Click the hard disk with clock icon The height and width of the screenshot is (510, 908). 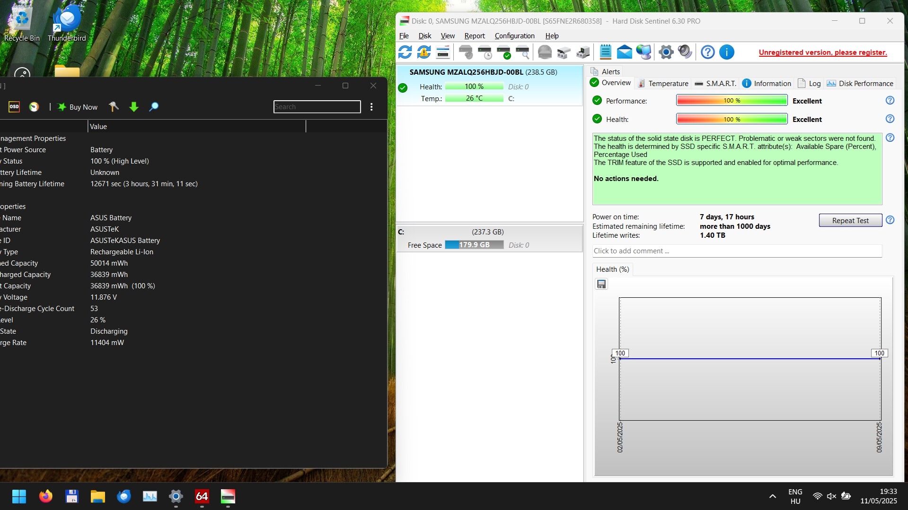(x=485, y=52)
